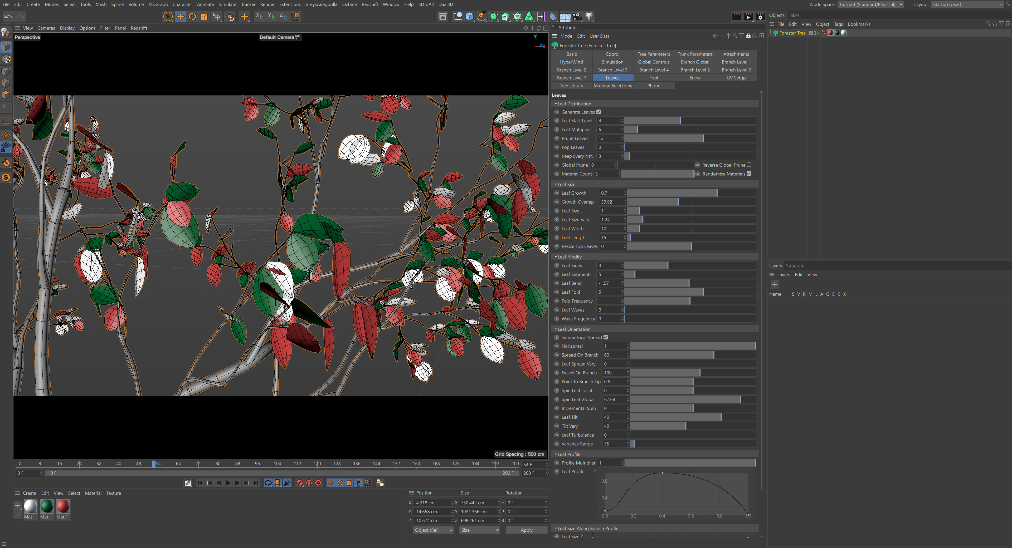Open the MoGraph menu

click(x=158, y=4)
